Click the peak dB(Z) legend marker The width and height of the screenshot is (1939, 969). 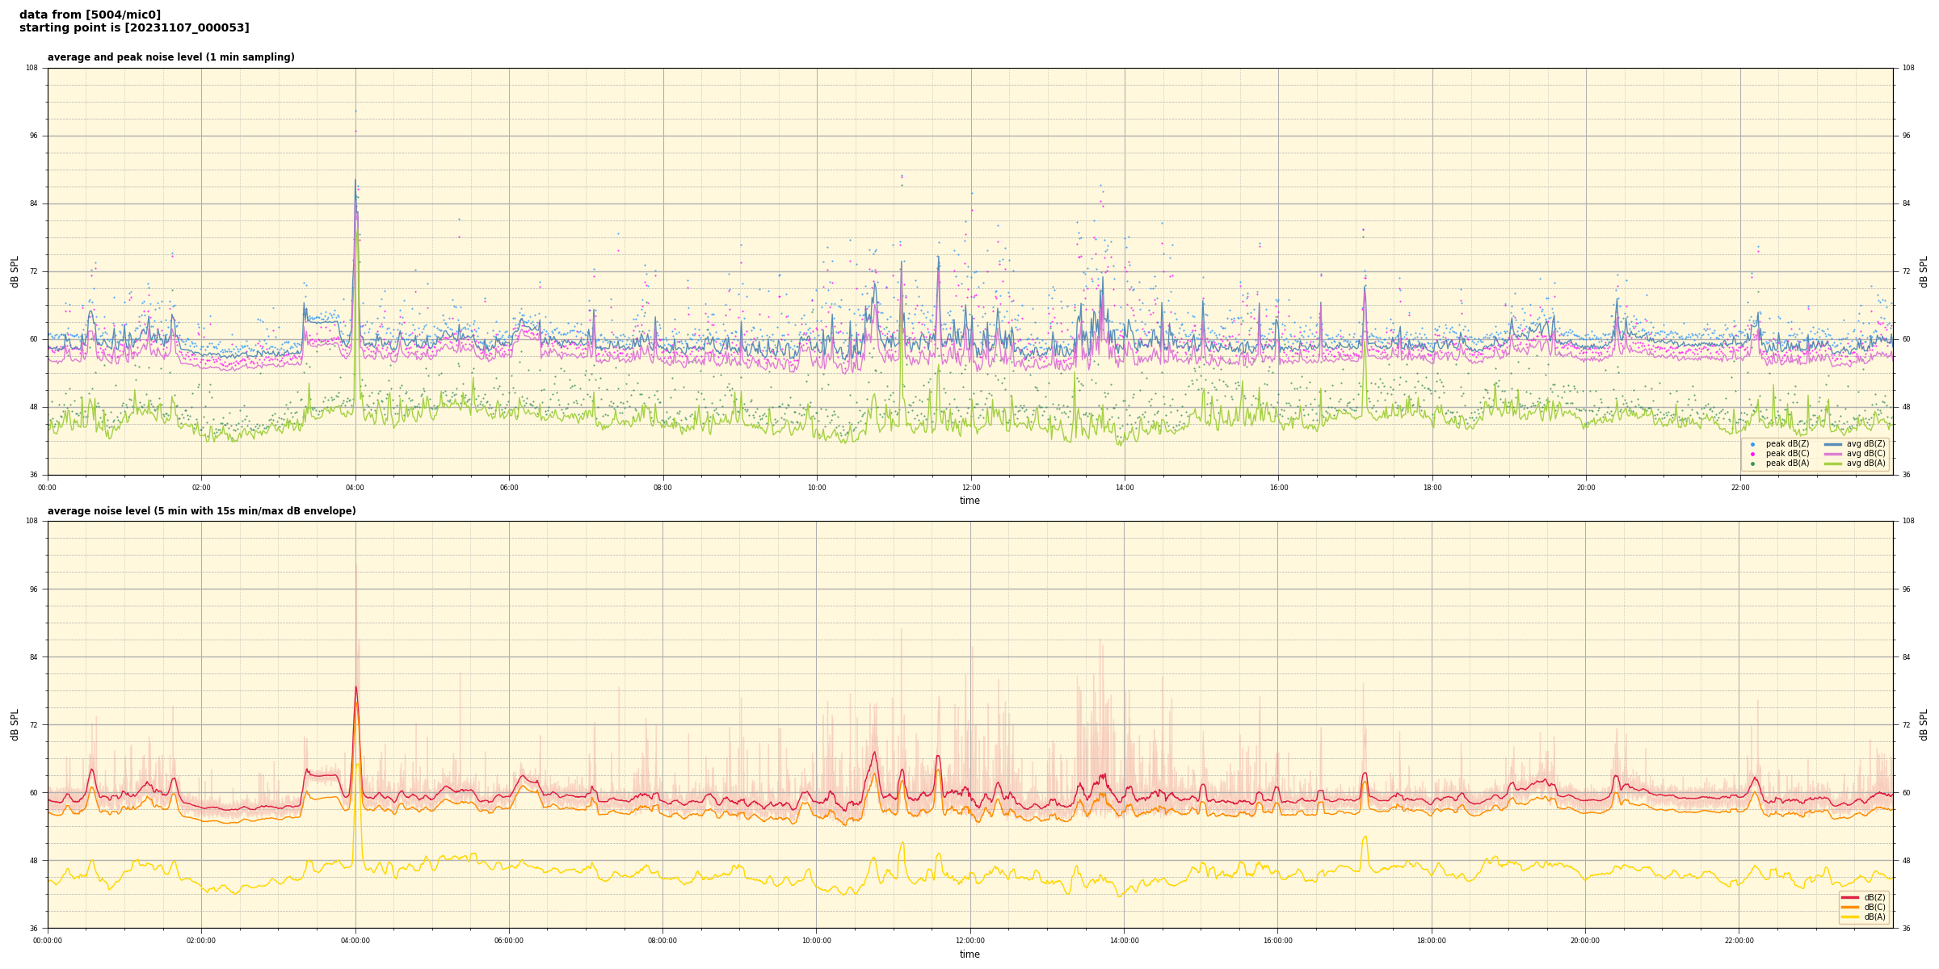click(1752, 444)
